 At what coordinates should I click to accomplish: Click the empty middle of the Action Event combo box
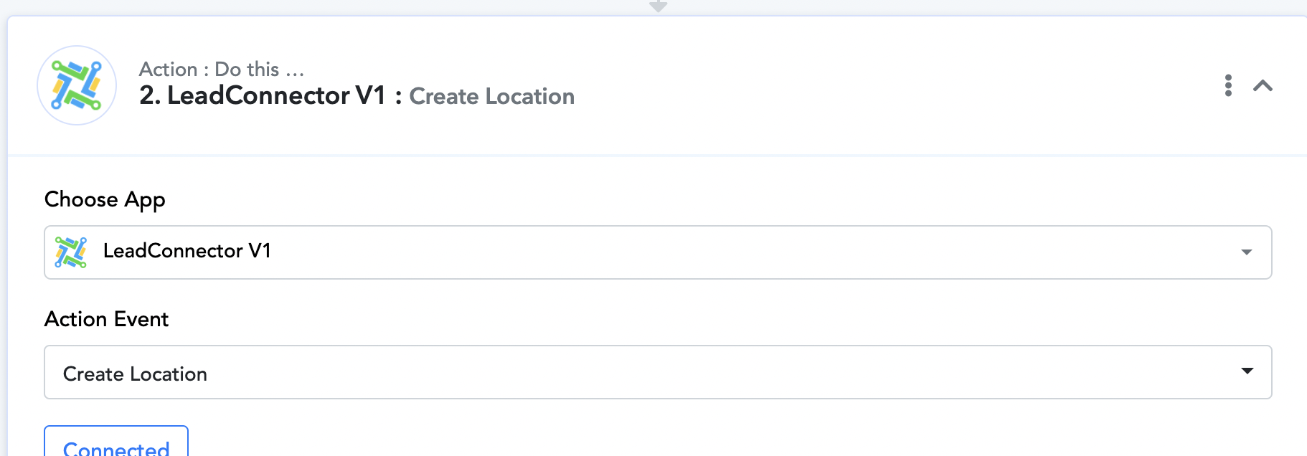click(717, 372)
